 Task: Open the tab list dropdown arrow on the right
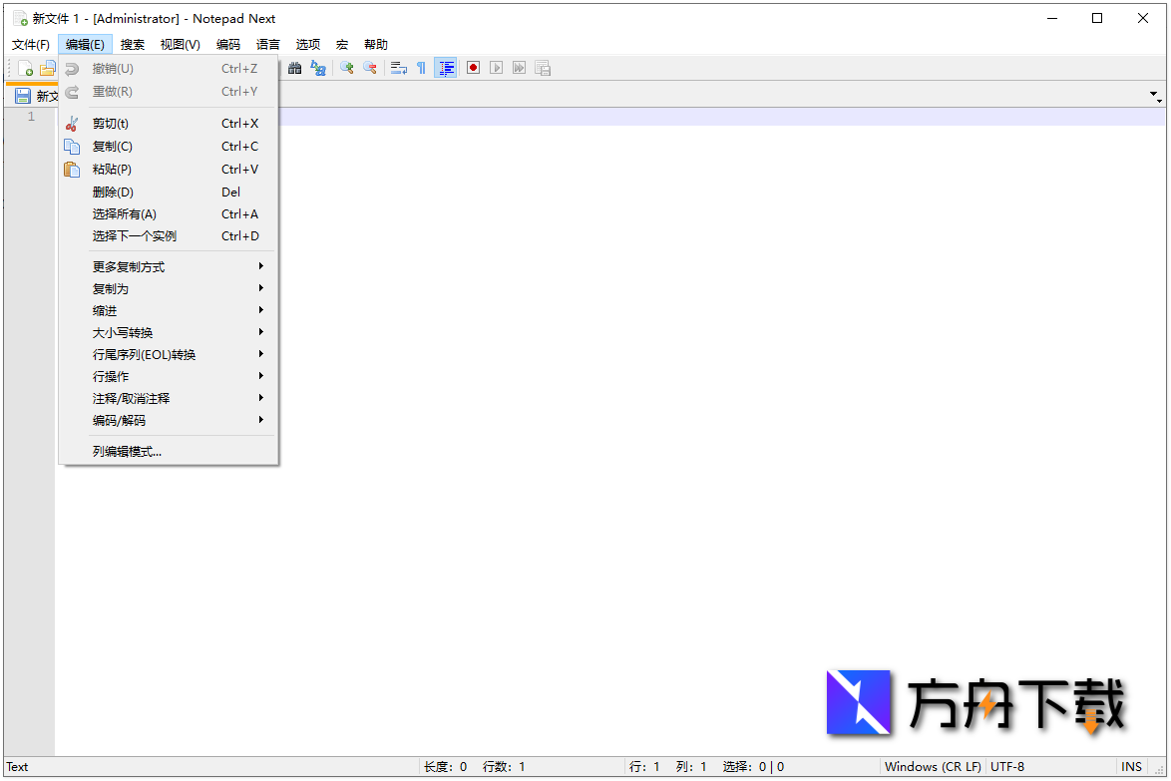[x=1155, y=96]
